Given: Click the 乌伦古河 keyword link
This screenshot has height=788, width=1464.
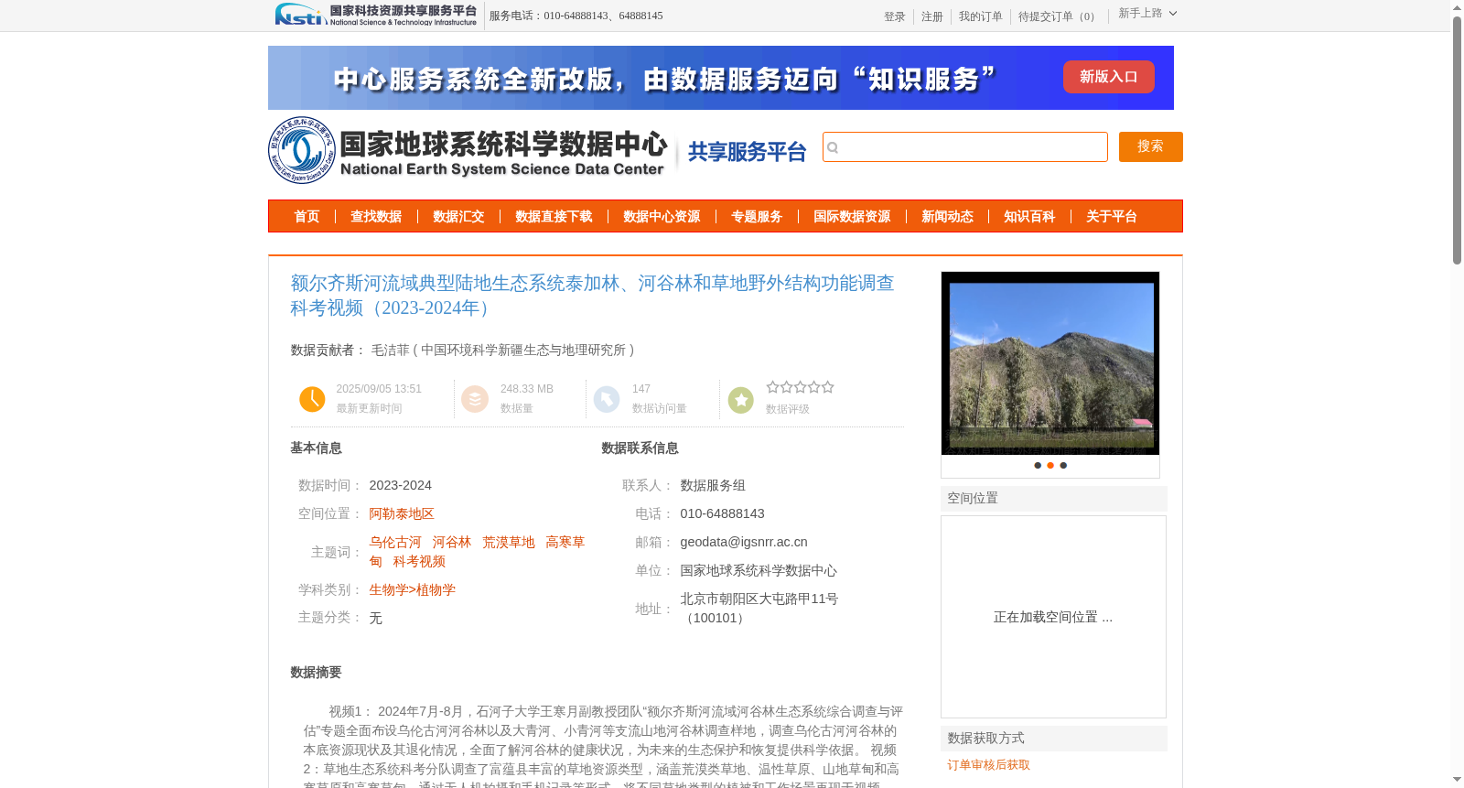Looking at the screenshot, I should tap(395, 542).
